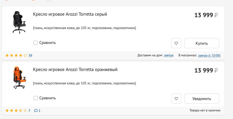233x119 pixels.
Task: Add orange Arozzi Torretta to favorites (heart)
Action: tap(176, 99)
